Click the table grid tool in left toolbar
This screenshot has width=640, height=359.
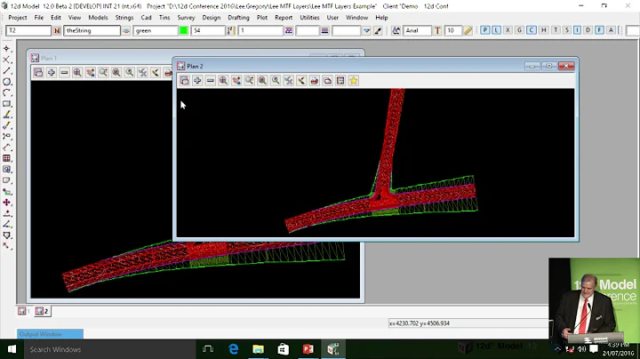(6, 158)
